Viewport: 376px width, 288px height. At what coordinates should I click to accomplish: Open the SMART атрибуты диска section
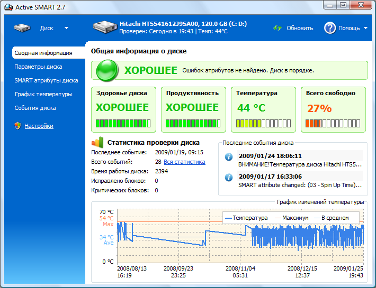point(46,80)
